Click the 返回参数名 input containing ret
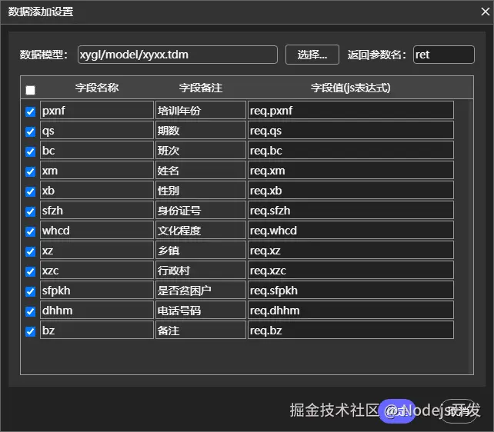Image resolution: width=494 pixels, height=432 pixels. [x=443, y=55]
